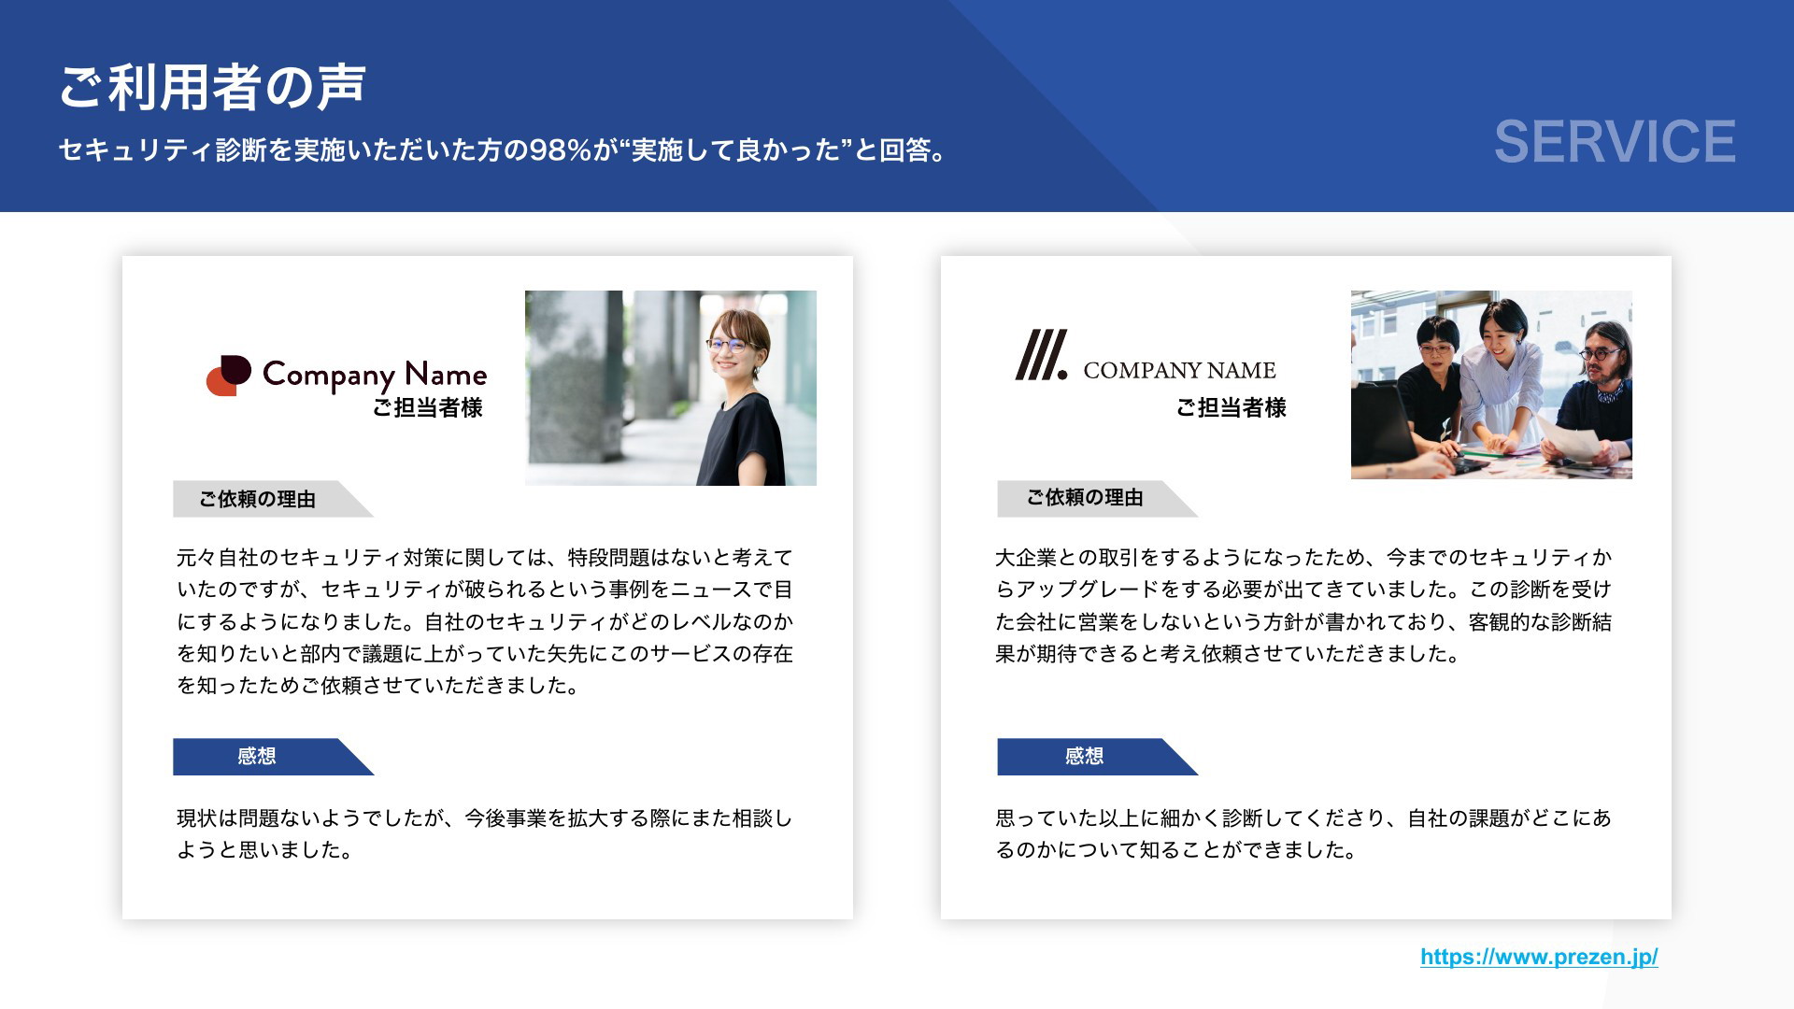
Task: Click paragraph starting 元々自社のセキュリティ対策
Action: pos(485,621)
